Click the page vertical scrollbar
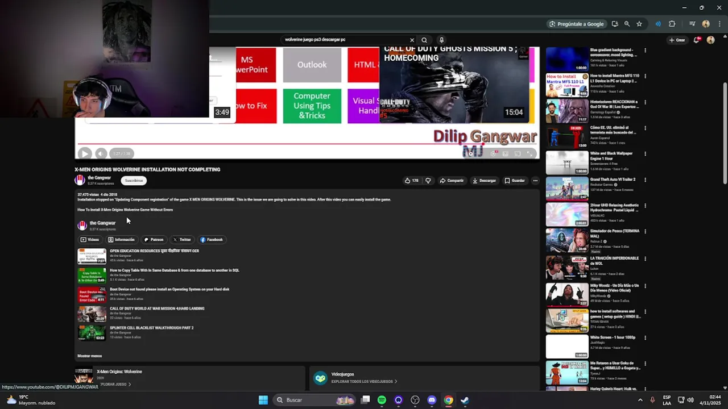Screen dimensions: 728x409 click(725, 133)
